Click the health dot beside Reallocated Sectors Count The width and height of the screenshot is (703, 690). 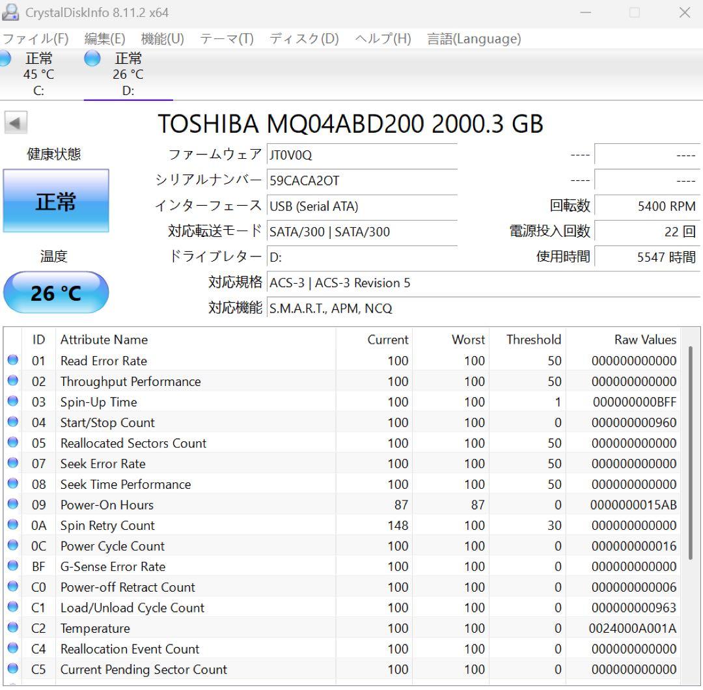14,443
